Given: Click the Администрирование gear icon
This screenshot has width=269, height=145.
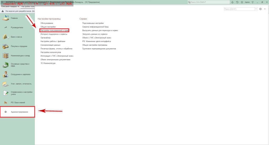Looking at the screenshot, I should click(x=6, y=112).
